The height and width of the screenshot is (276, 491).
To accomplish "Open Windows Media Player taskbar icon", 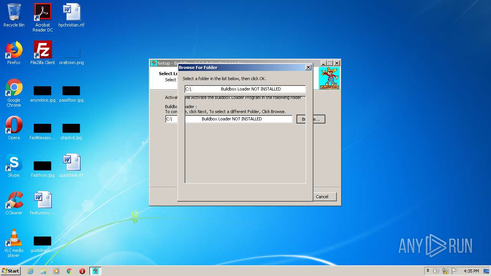I will pos(56,271).
